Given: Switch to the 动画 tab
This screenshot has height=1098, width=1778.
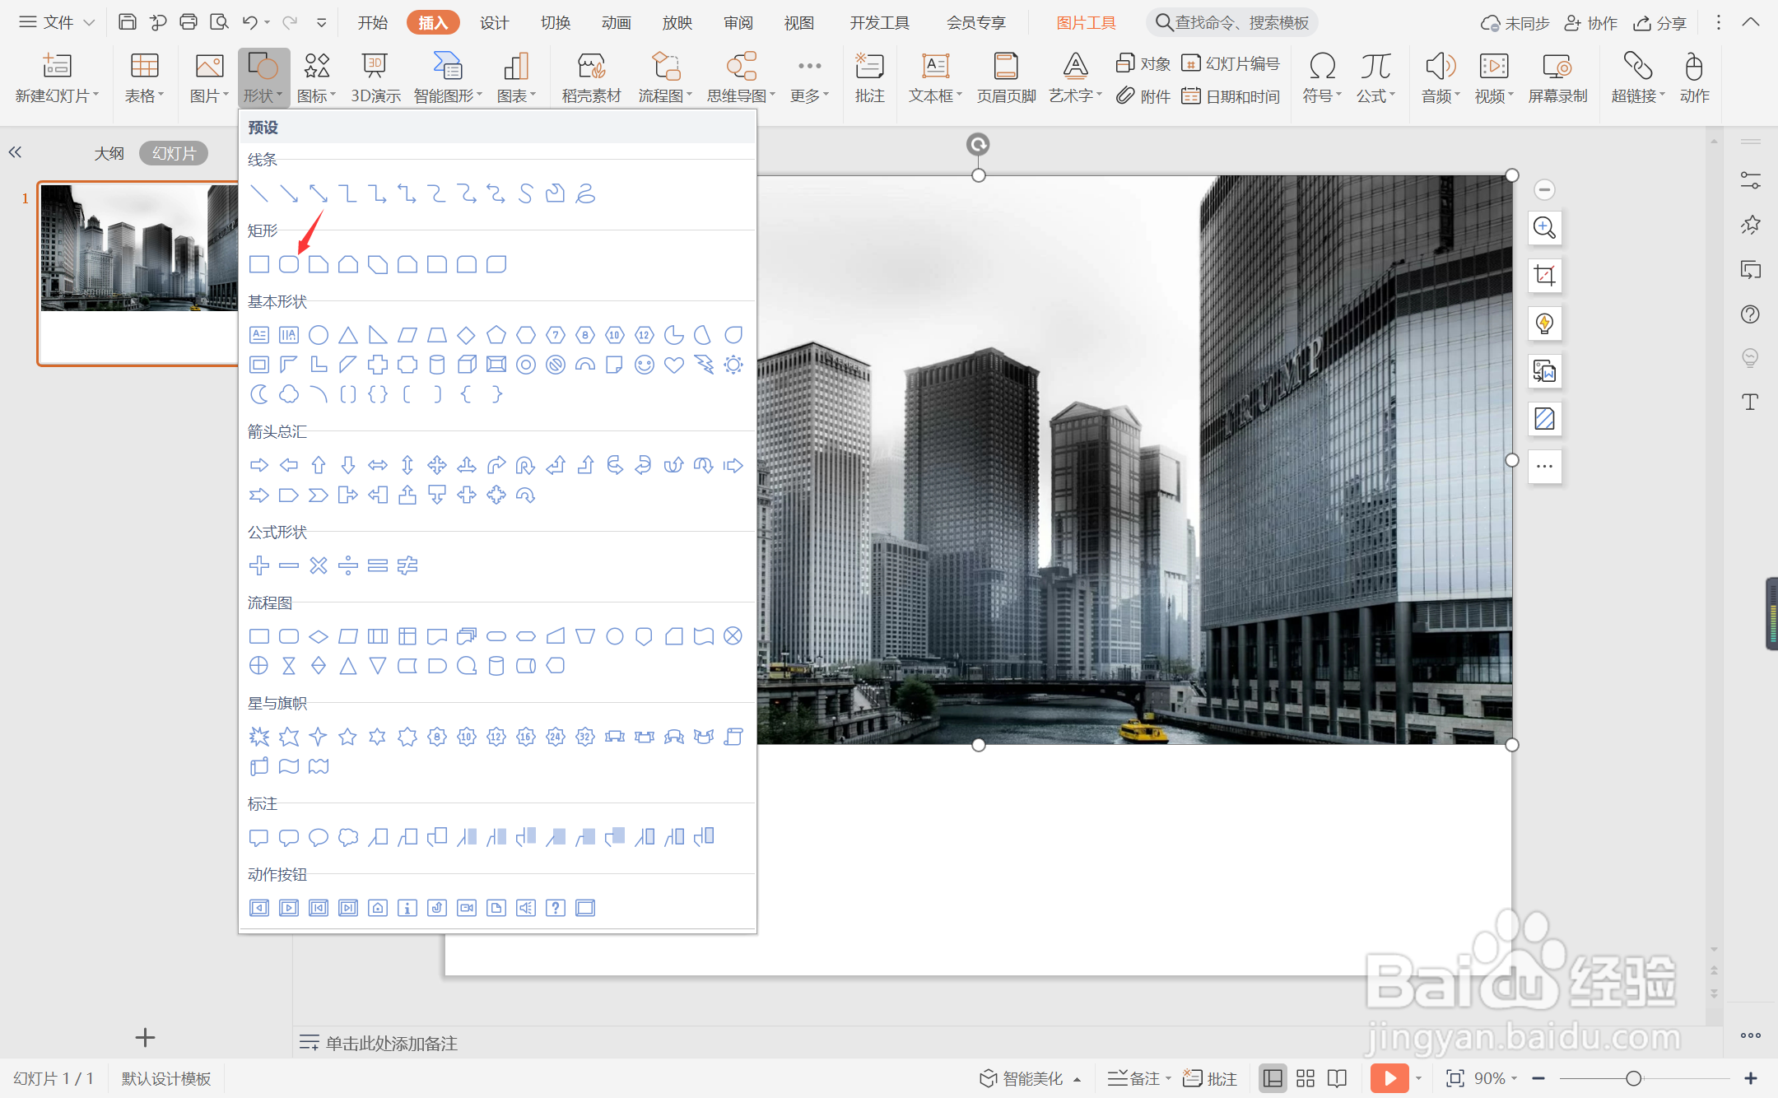Looking at the screenshot, I should [616, 22].
